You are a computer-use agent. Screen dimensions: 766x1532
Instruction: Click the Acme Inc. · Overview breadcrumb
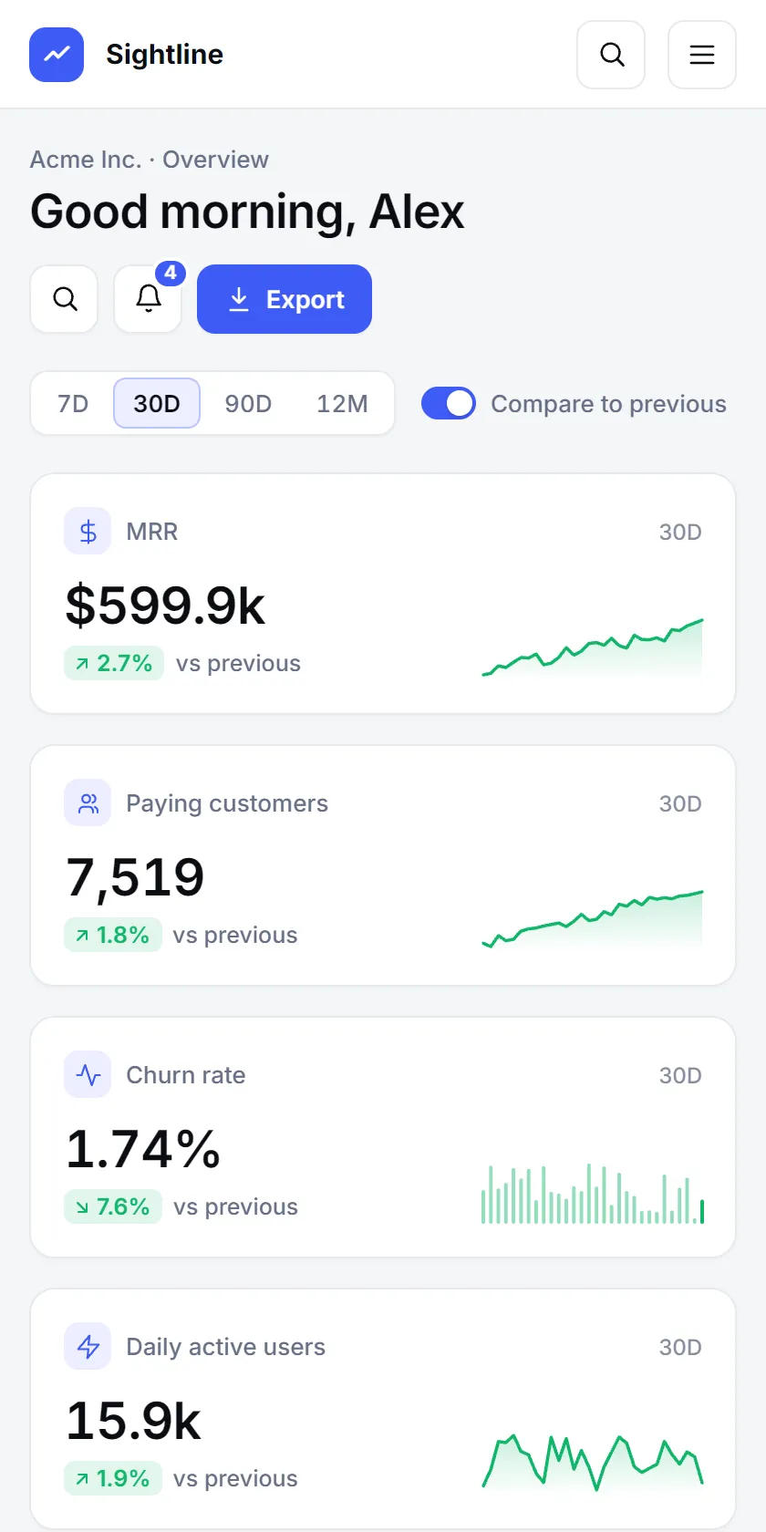pyautogui.click(x=150, y=160)
